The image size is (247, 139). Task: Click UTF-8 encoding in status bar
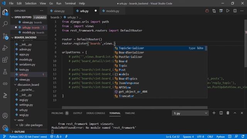tap(200, 137)
